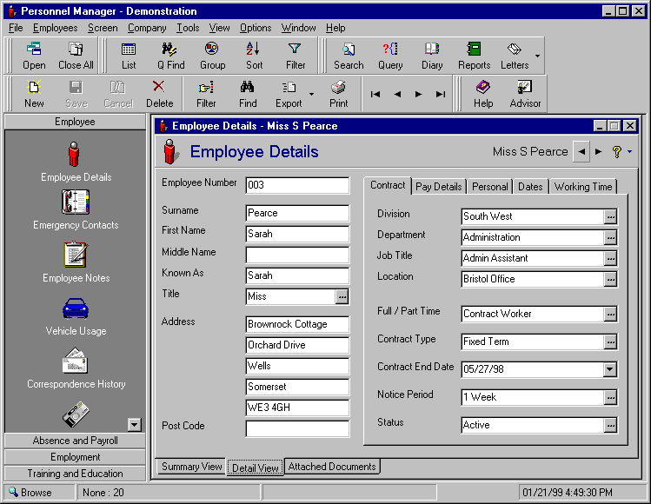This screenshot has width=651, height=504.
Task: Expand the Employment section
Action: pos(75,457)
